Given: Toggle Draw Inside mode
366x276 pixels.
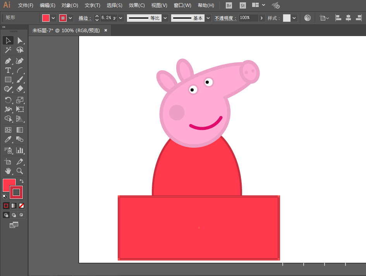Looking at the screenshot, I should pyautogui.click(x=21, y=215).
